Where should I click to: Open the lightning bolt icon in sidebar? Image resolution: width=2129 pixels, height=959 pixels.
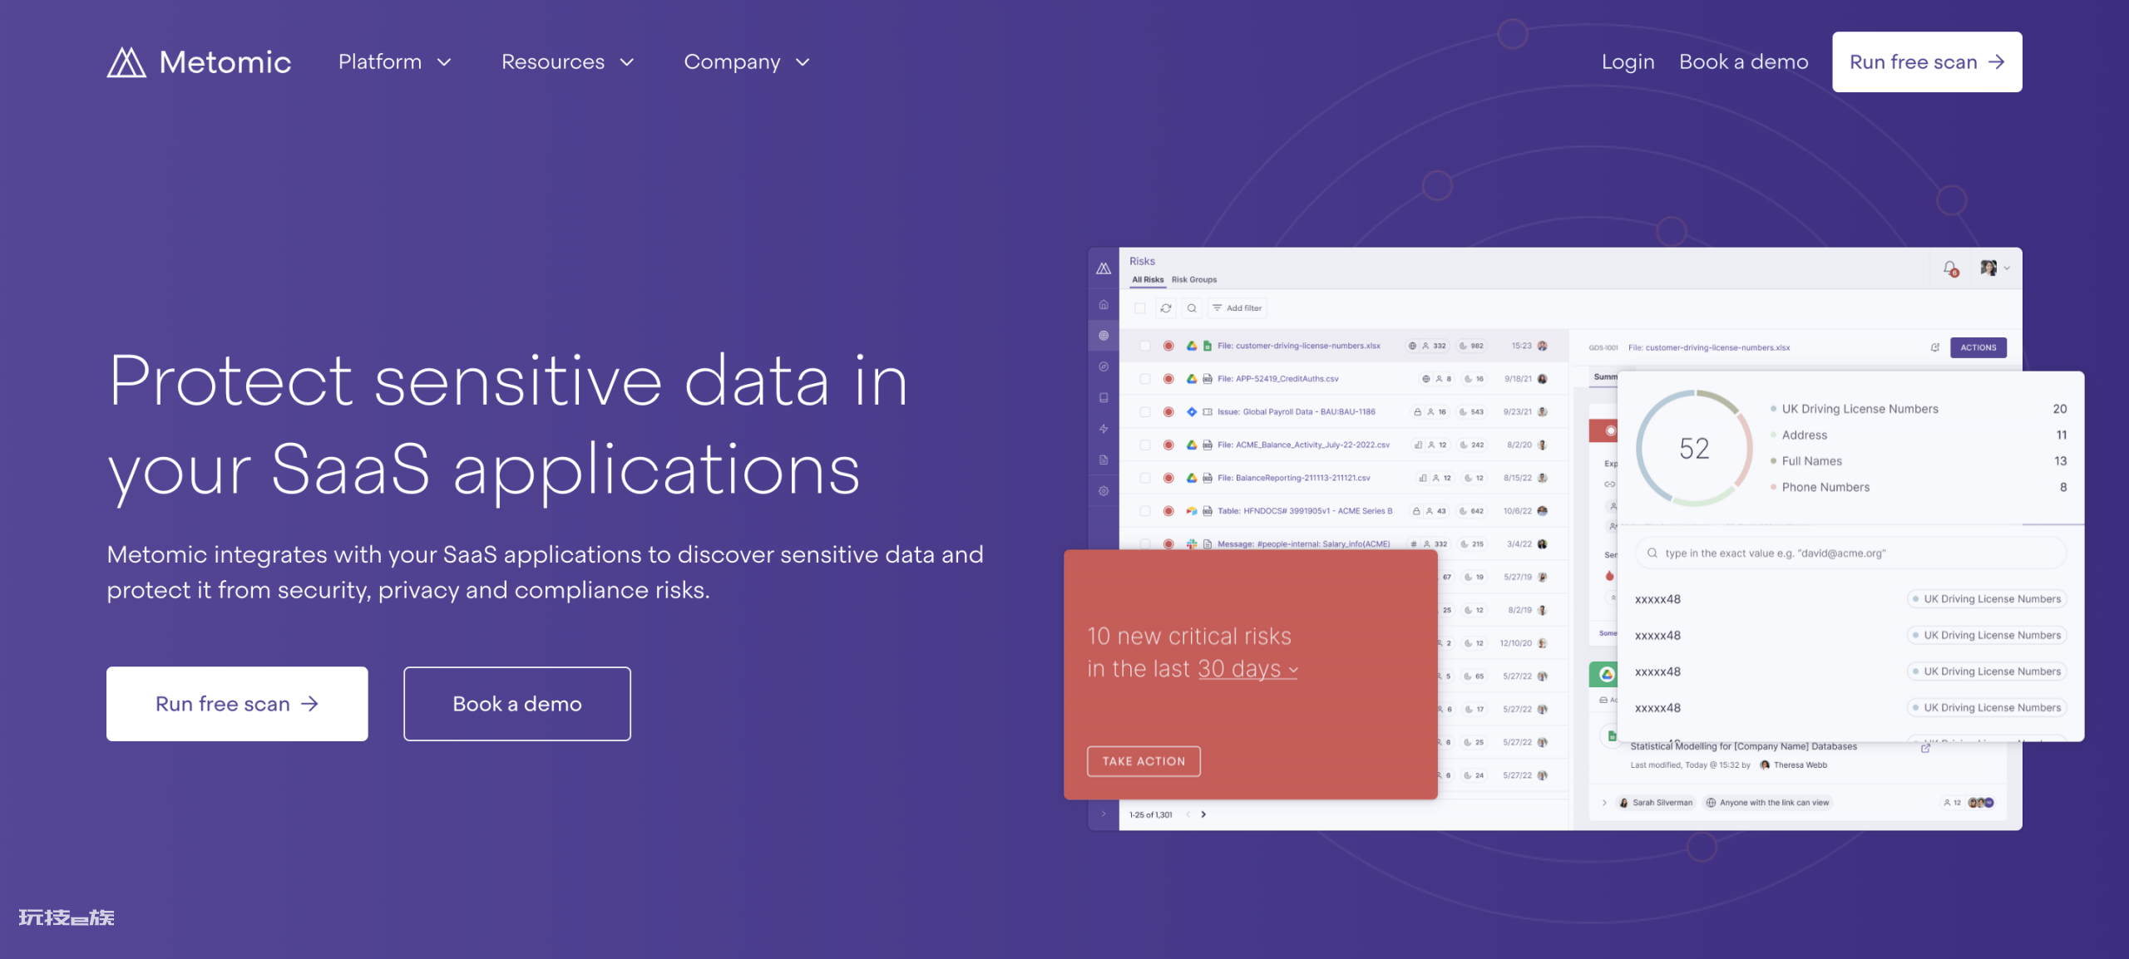(1104, 429)
